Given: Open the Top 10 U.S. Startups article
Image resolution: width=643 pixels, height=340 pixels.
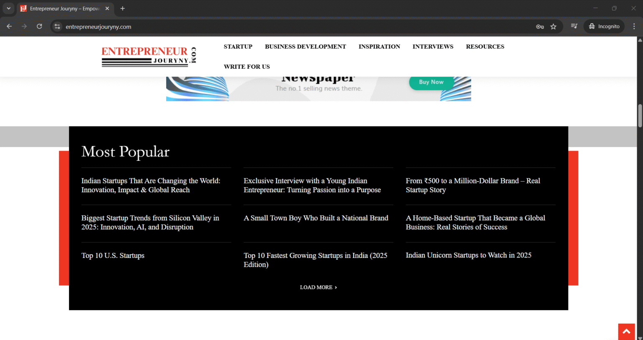Looking at the screenshot, I should [x=113, y=255].
